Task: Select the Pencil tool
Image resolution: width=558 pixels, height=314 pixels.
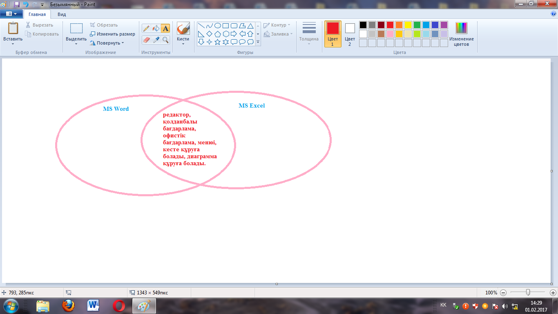Action: (x=146, y=28)
